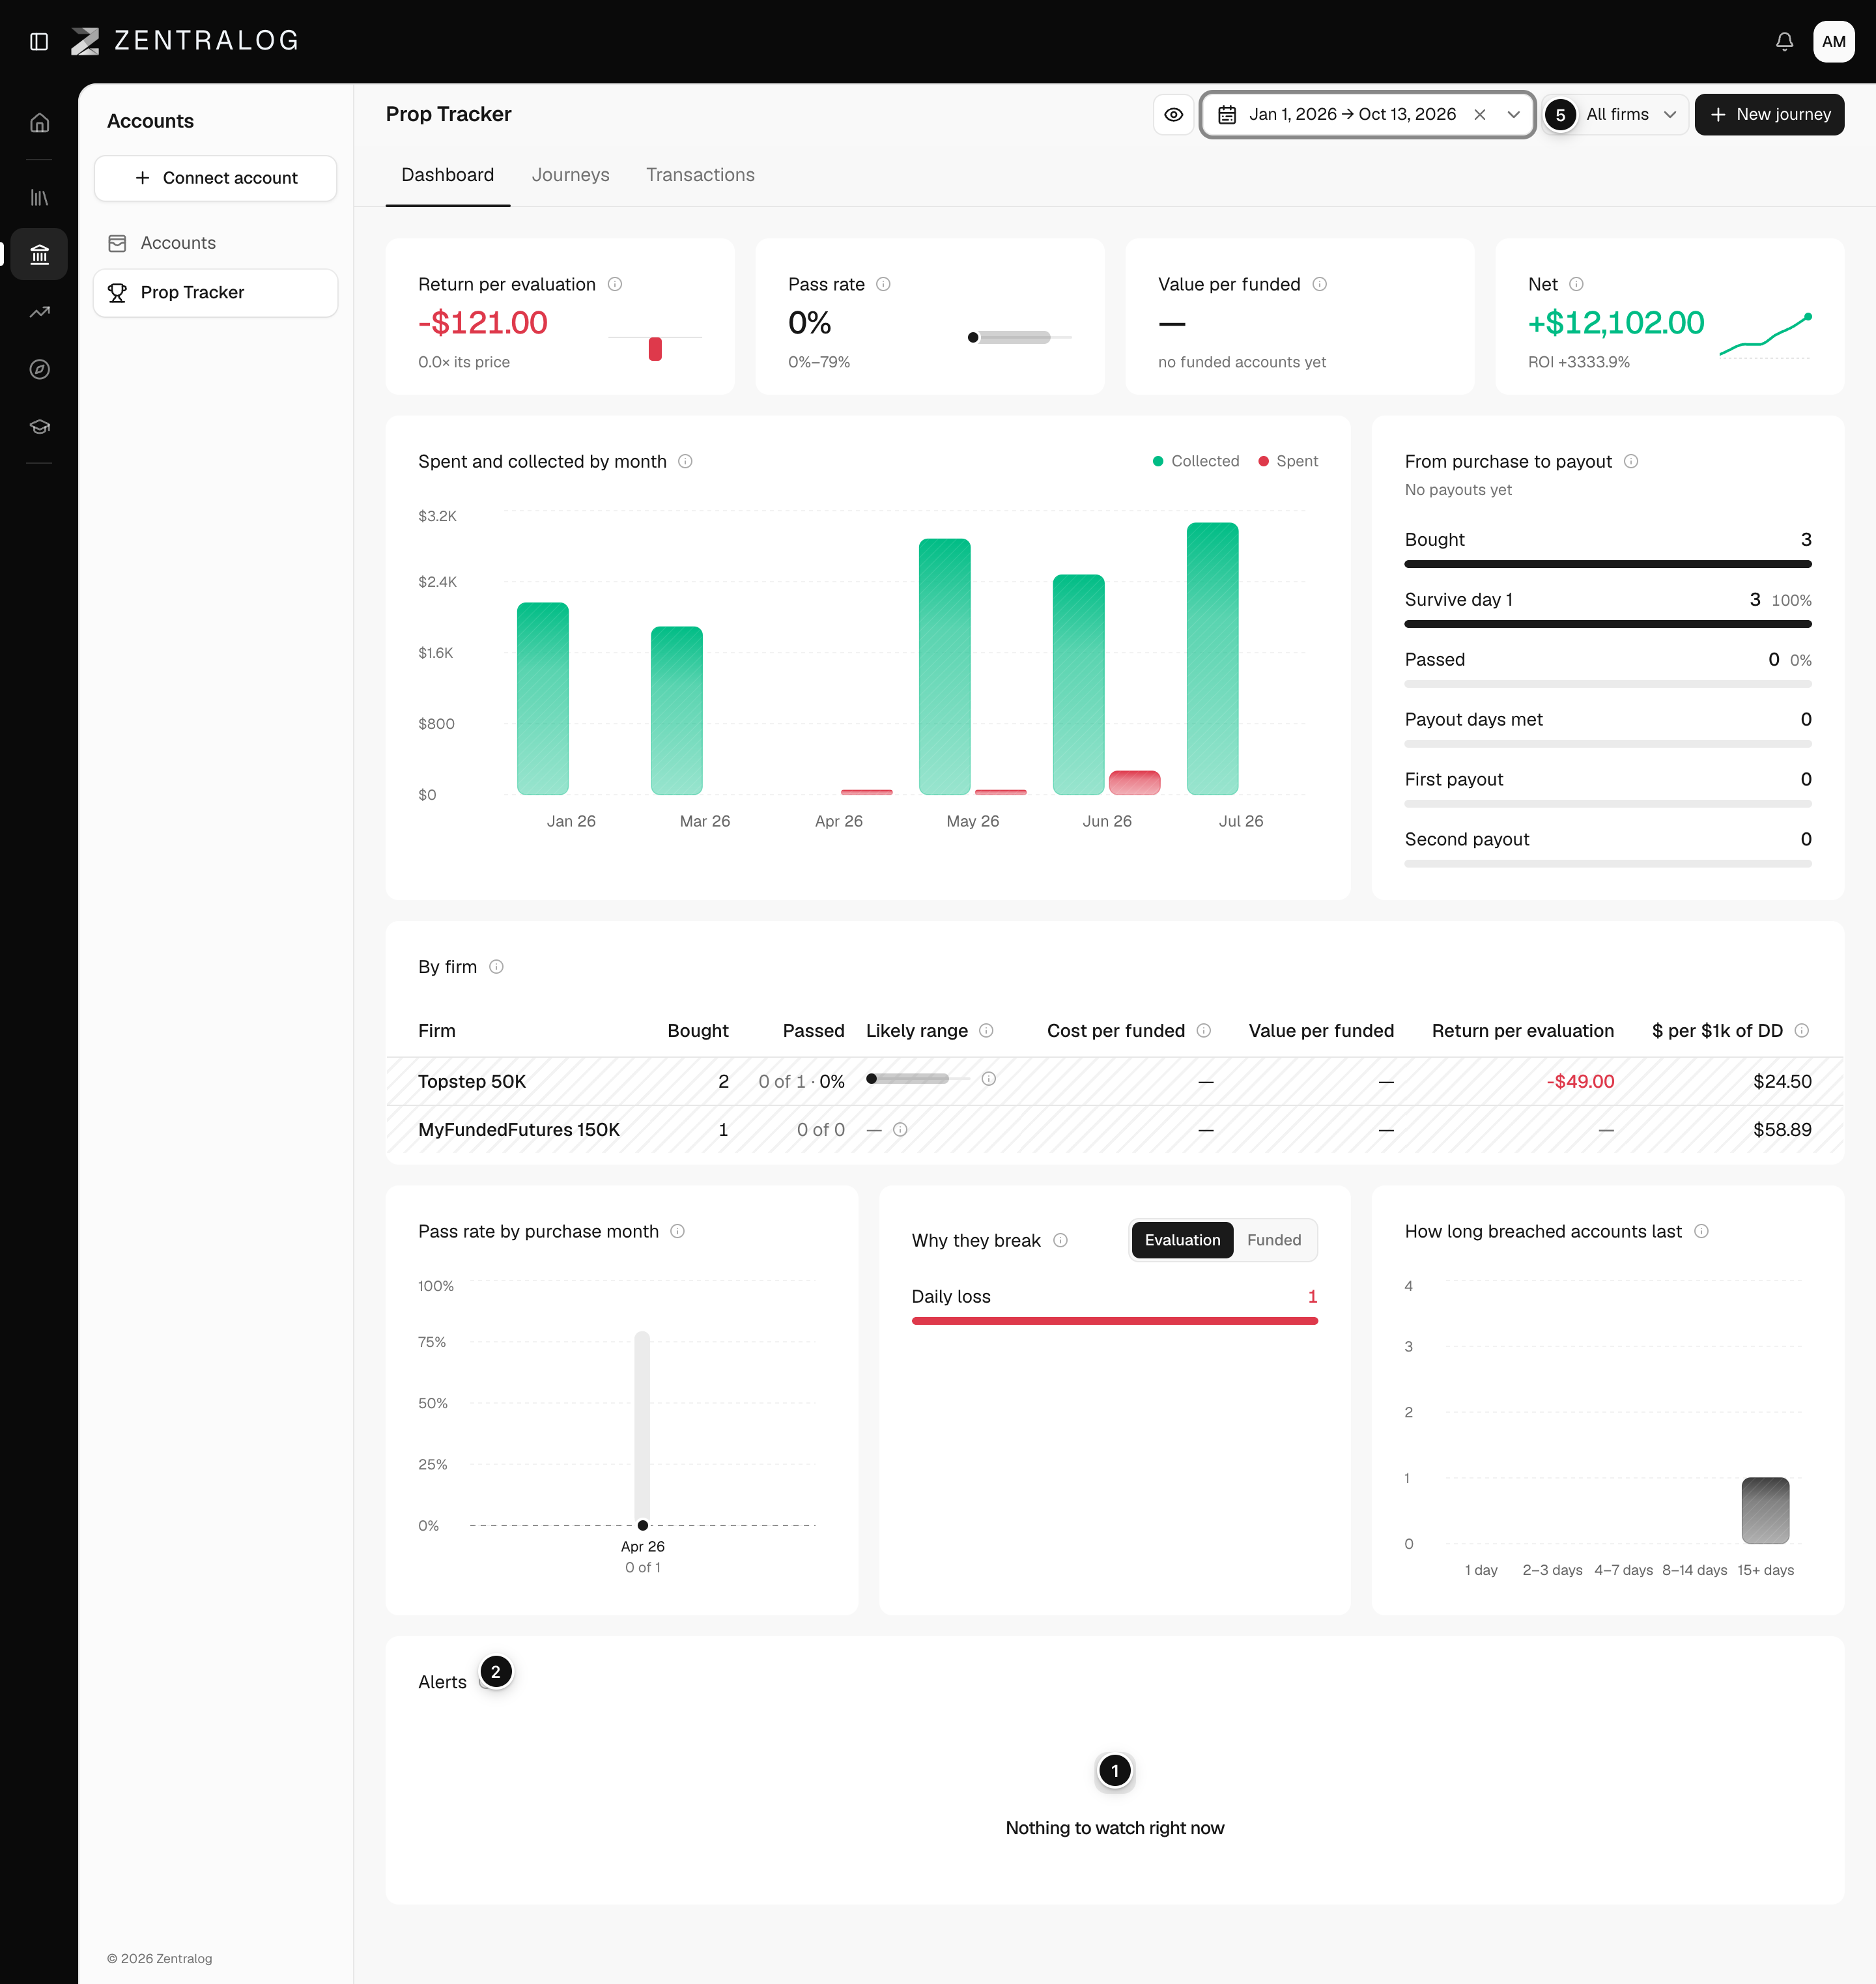Show info for From purchase to payout

(x=1631, y=461)
